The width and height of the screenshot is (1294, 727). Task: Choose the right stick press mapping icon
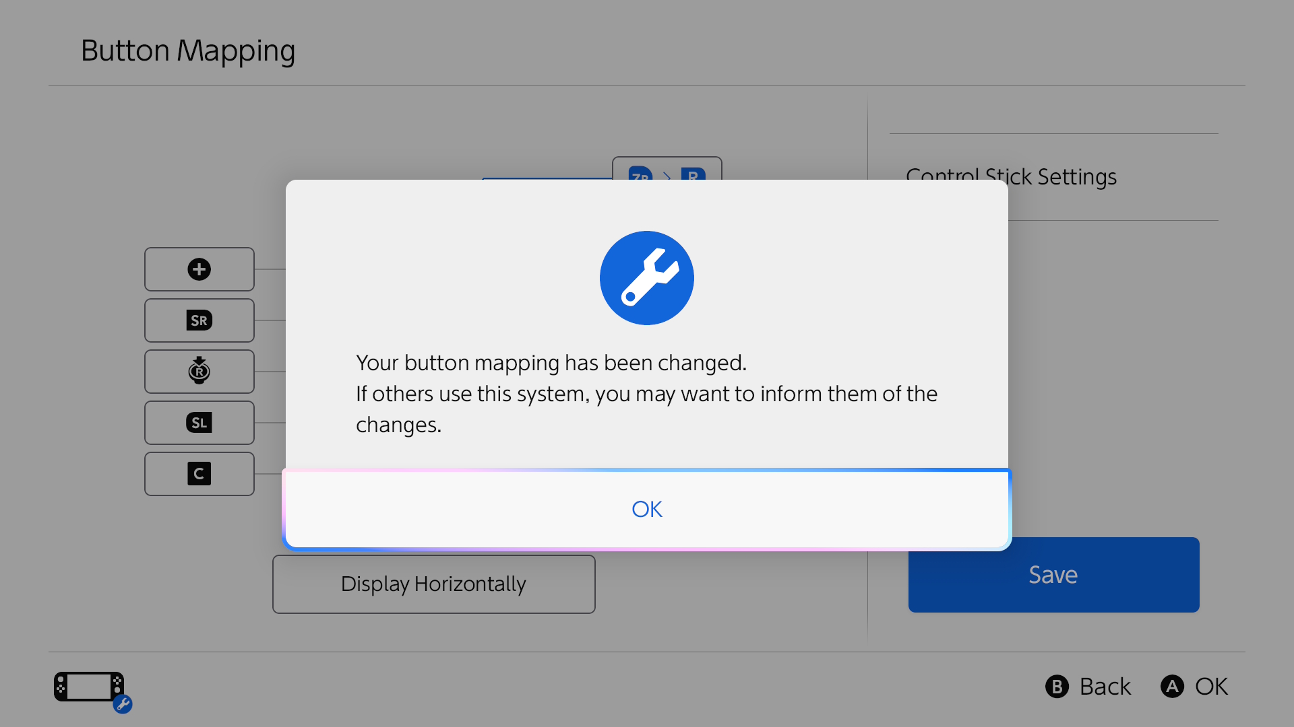click(x=199, y=371)
